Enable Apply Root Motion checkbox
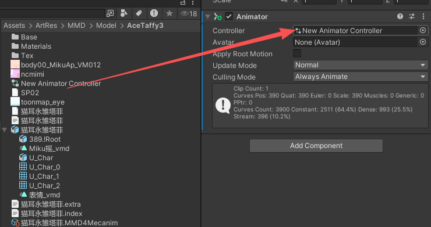This screenshot has width=431, height=227. pyautogui.click(x=297, y=53)
